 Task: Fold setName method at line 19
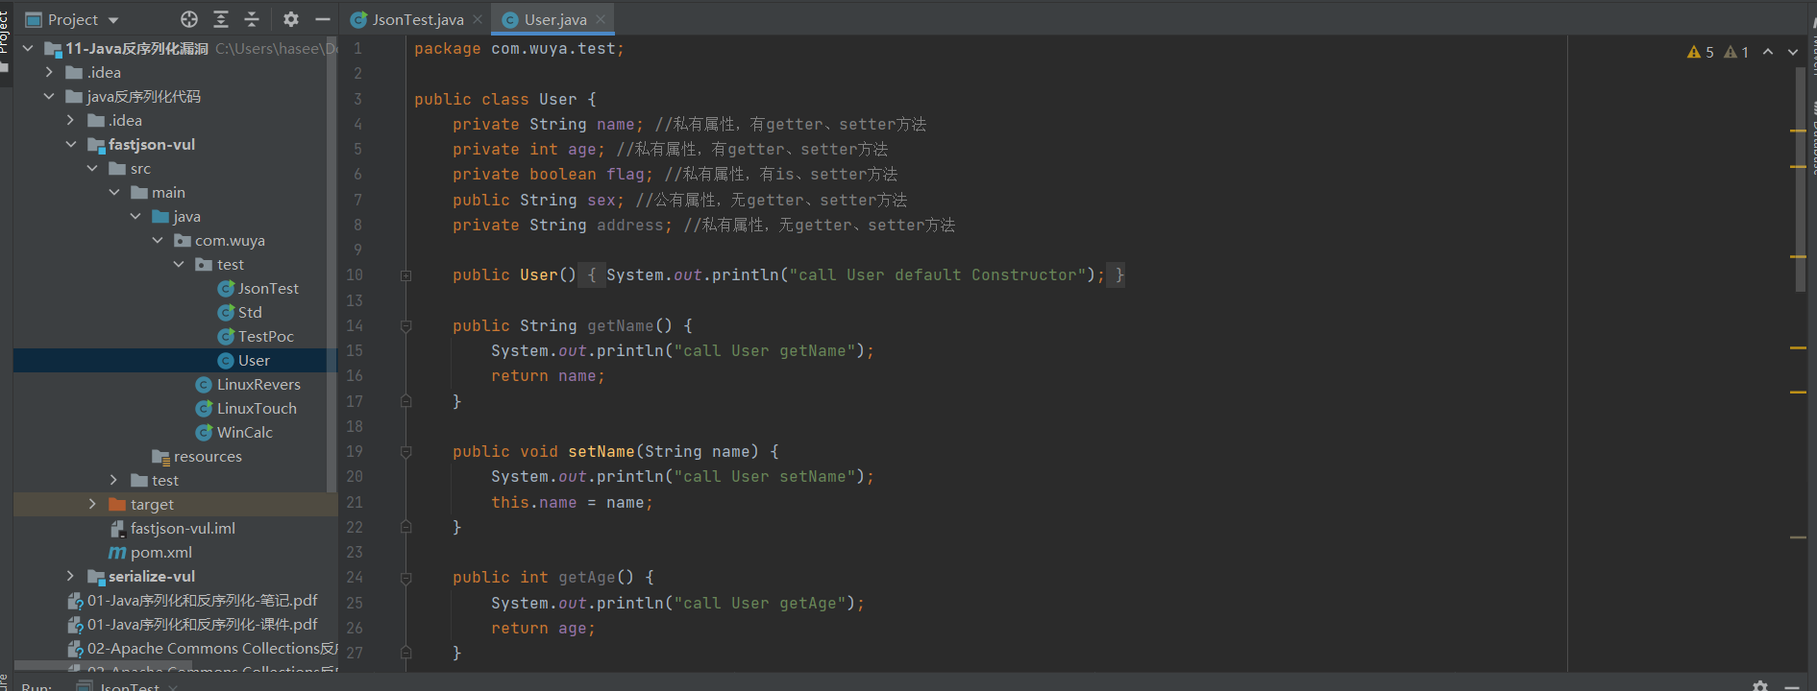[x=405, y=451]
